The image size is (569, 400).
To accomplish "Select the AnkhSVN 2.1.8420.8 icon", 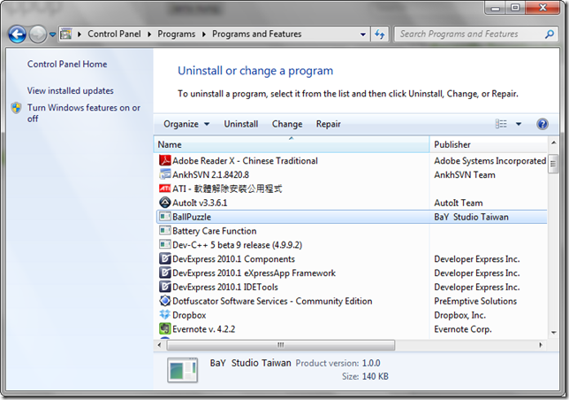I will (165, 174).
